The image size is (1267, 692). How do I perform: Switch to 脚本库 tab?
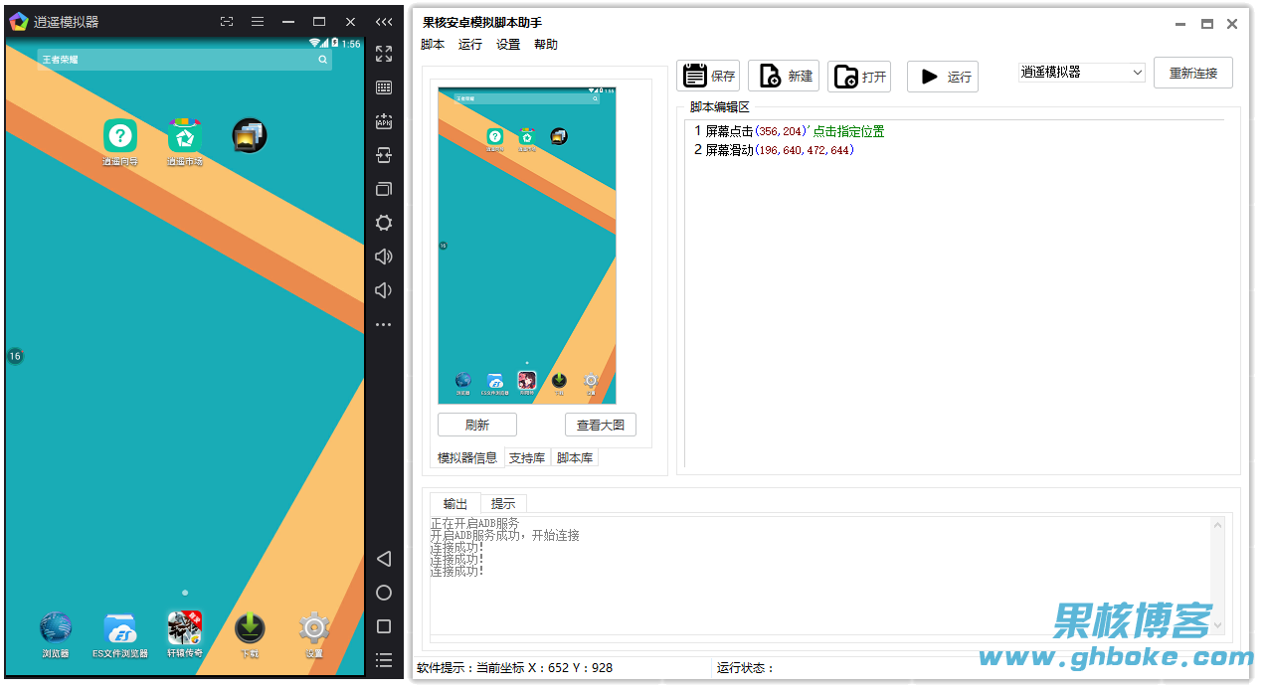(575, 458)
